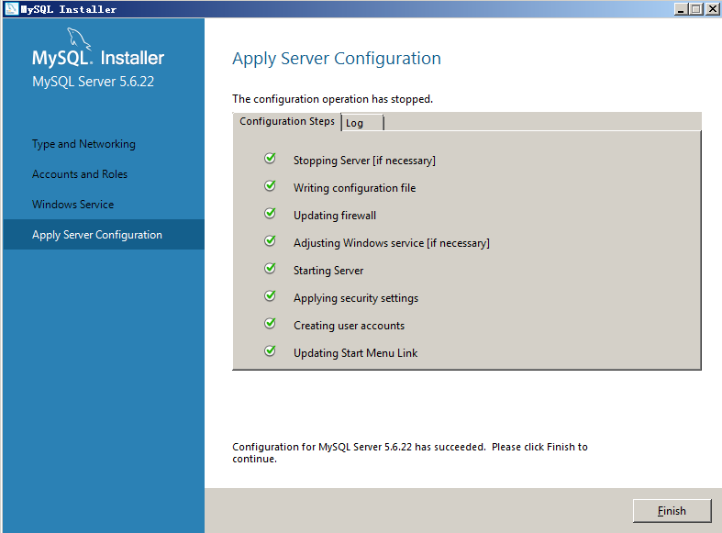Close the MySQL Installer window
Image resolution: width=722 pixels, height=533 pixels.
pos(712,9)
